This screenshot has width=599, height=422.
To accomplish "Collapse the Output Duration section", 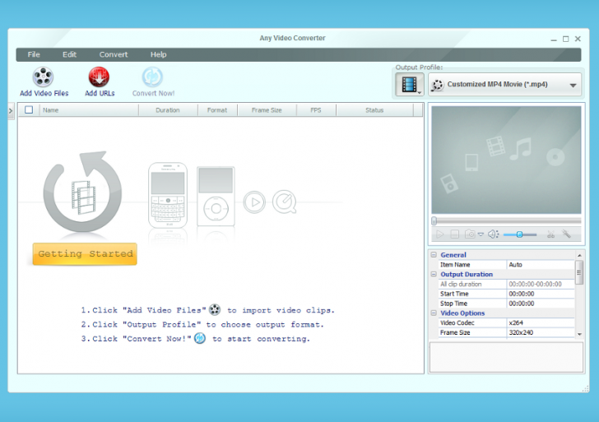I will (434, 275).
